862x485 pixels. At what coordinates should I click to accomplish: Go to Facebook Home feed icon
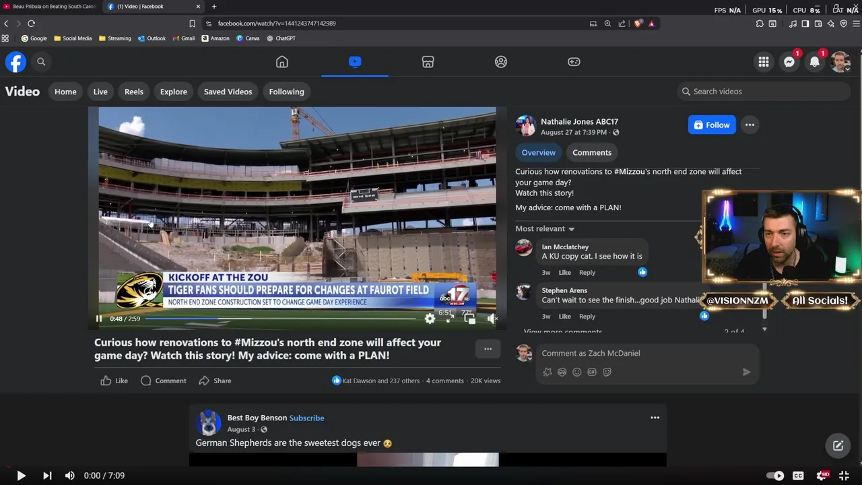(x=282, y=62)
